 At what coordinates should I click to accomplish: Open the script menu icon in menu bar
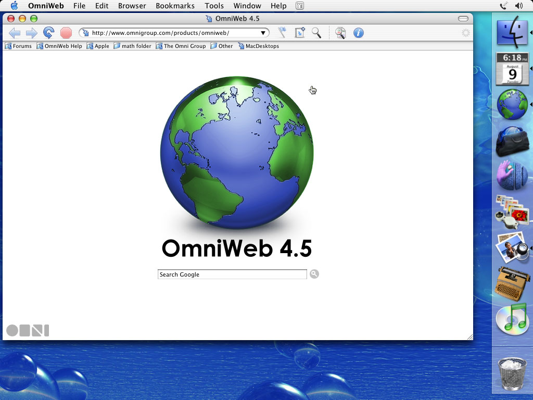pyautogui.click(x=300, y=6)
